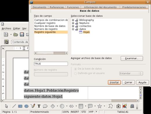Open the Editar menu

tap(17, 29)
